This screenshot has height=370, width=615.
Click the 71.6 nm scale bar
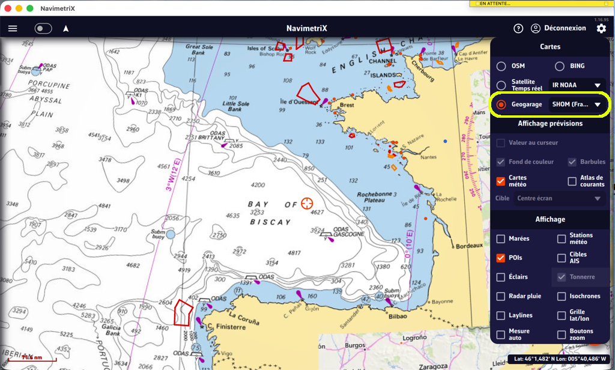[32, 358]
